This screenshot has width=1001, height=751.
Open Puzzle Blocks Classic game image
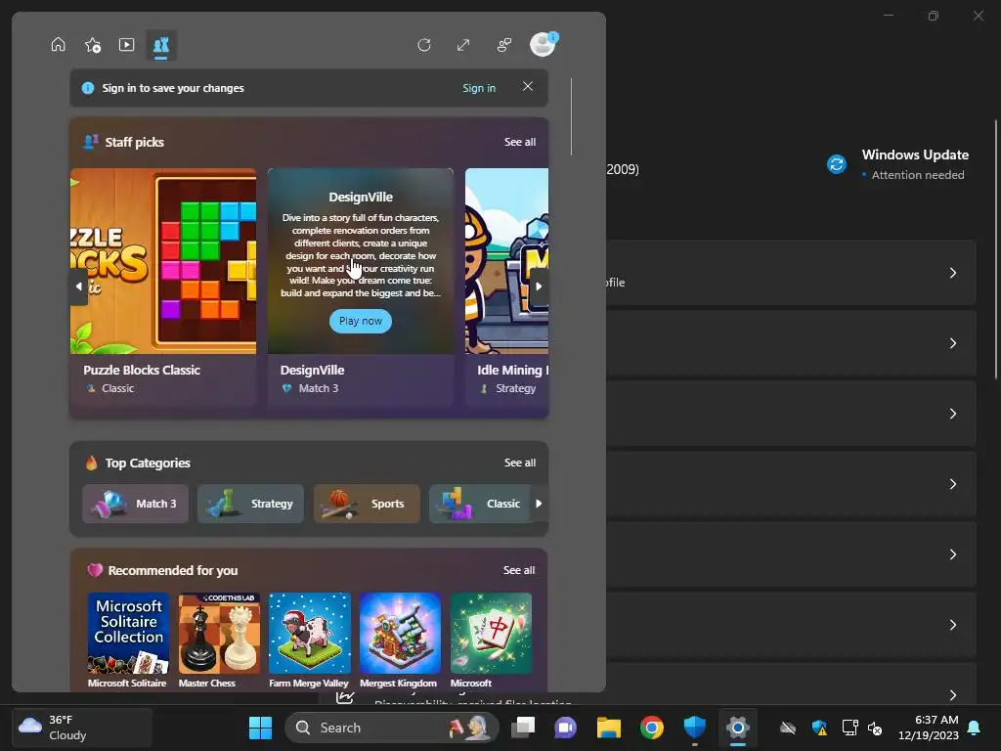tap(163, 260)
